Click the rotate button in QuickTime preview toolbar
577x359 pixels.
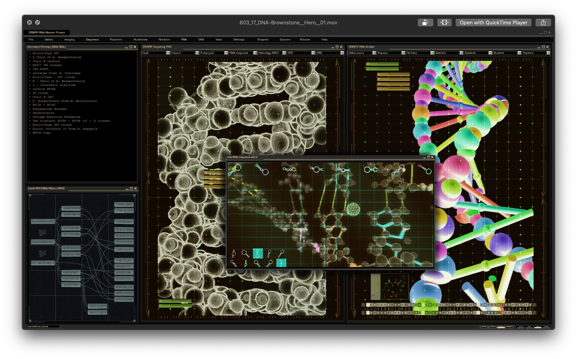(x=425, y=23)
